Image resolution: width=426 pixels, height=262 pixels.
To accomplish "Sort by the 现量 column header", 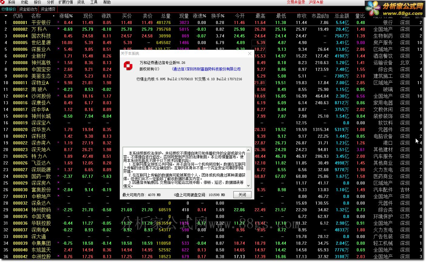I will pos(184,16).
